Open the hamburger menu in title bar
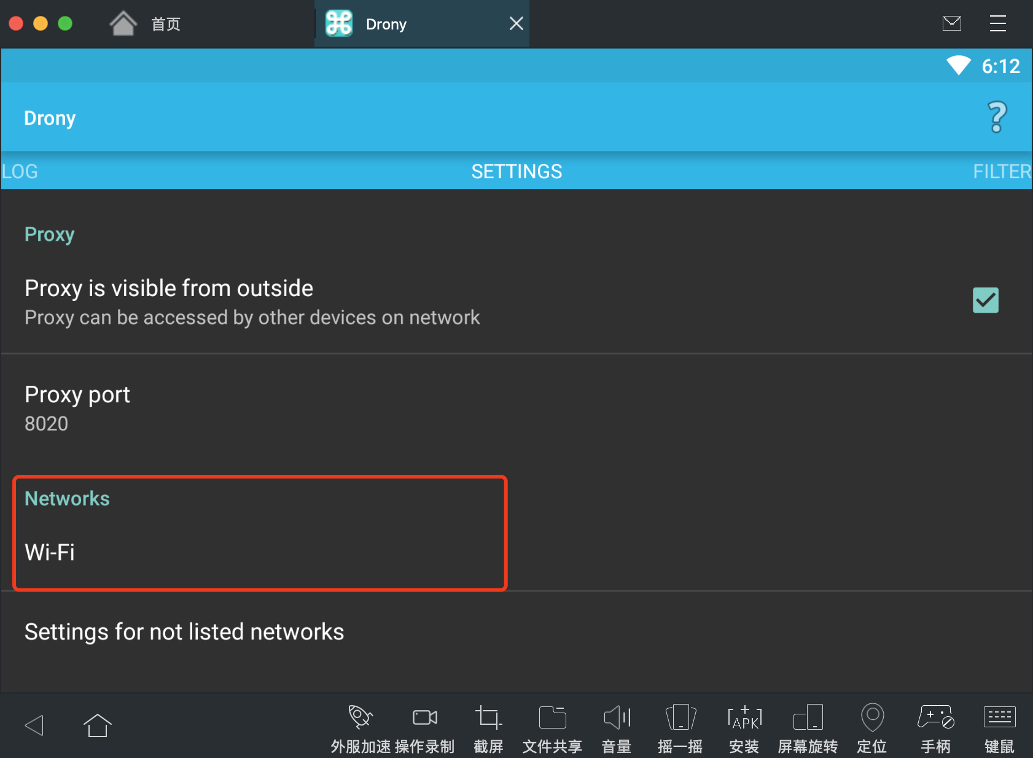1033x758 pixels. click(x=998, y=23)
